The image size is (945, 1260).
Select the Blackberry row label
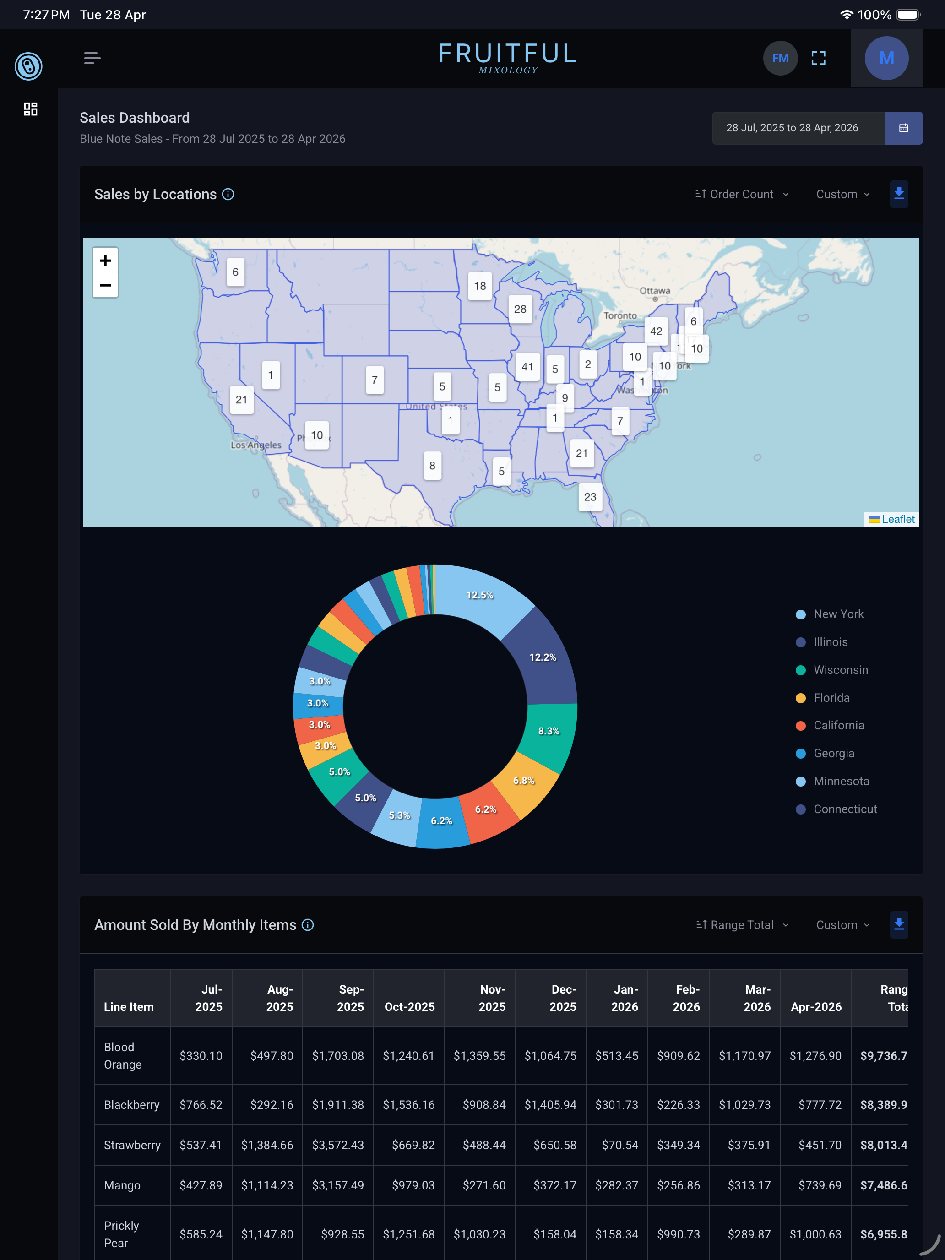(131, 1105)
